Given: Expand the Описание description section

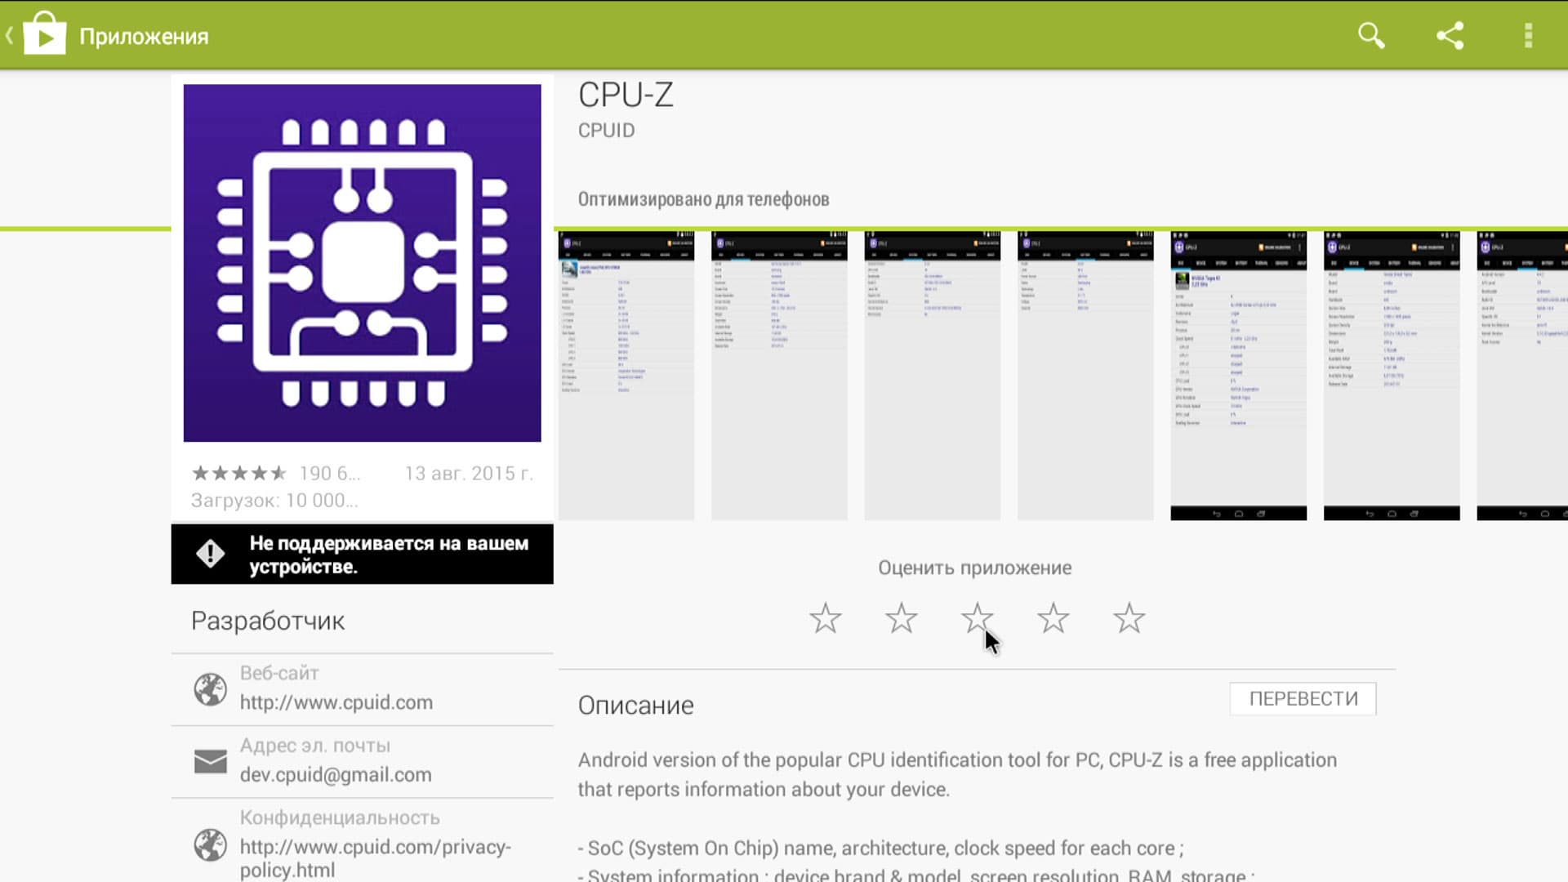Looking at the screenshot, I should (x=635, y=706).
